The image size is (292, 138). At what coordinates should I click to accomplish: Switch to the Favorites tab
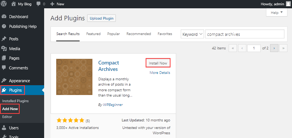pos(165,34)
